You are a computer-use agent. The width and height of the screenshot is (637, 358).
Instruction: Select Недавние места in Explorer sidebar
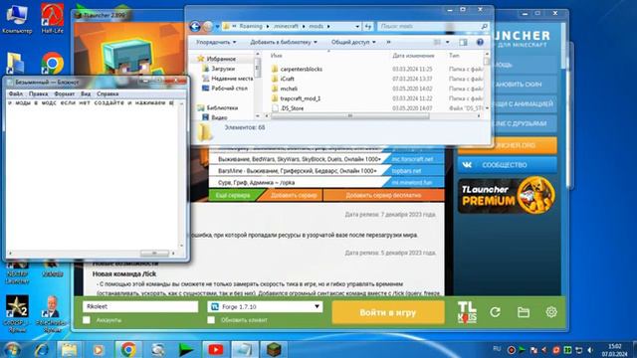pos(232,79)
